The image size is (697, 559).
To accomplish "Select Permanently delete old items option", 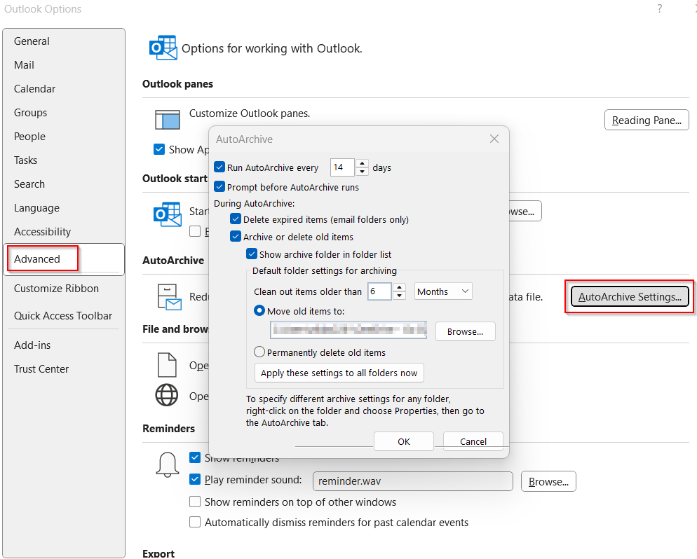I will coord(259,352).
